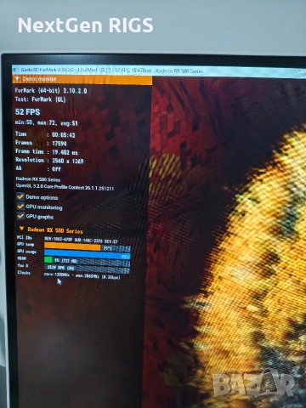Click the "Test: FurMark (GL)" line
Screen dimensions: 306x408
[40, 99]
